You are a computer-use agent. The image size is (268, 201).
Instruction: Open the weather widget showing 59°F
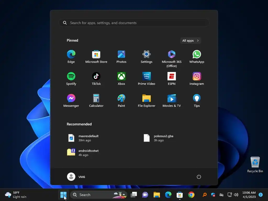coord(16,195)
